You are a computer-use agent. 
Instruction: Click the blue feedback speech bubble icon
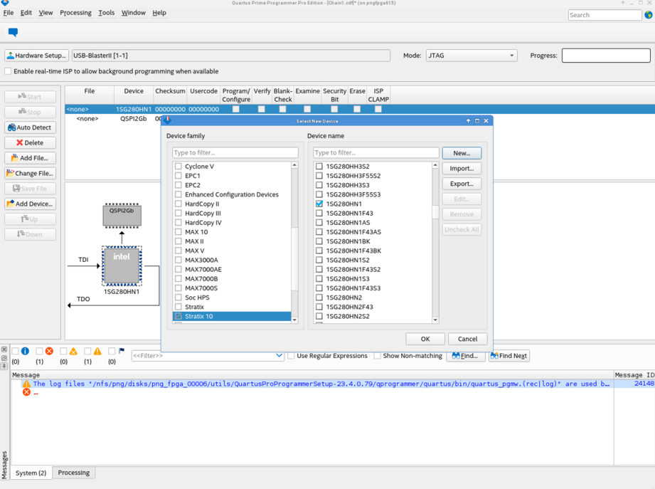pos(13,33)
